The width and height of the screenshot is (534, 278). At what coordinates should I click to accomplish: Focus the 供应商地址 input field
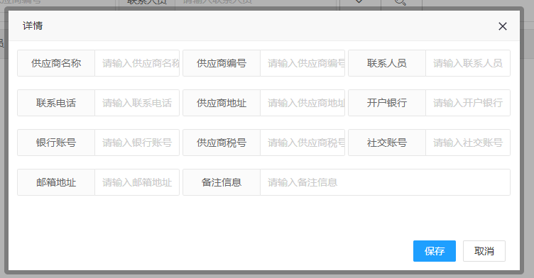tap(303, 103)
